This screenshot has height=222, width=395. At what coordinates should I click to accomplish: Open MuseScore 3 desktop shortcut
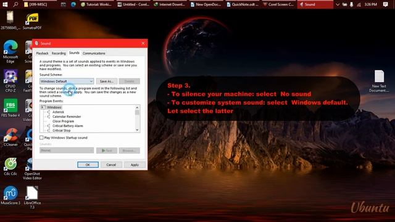click(10, 195)
